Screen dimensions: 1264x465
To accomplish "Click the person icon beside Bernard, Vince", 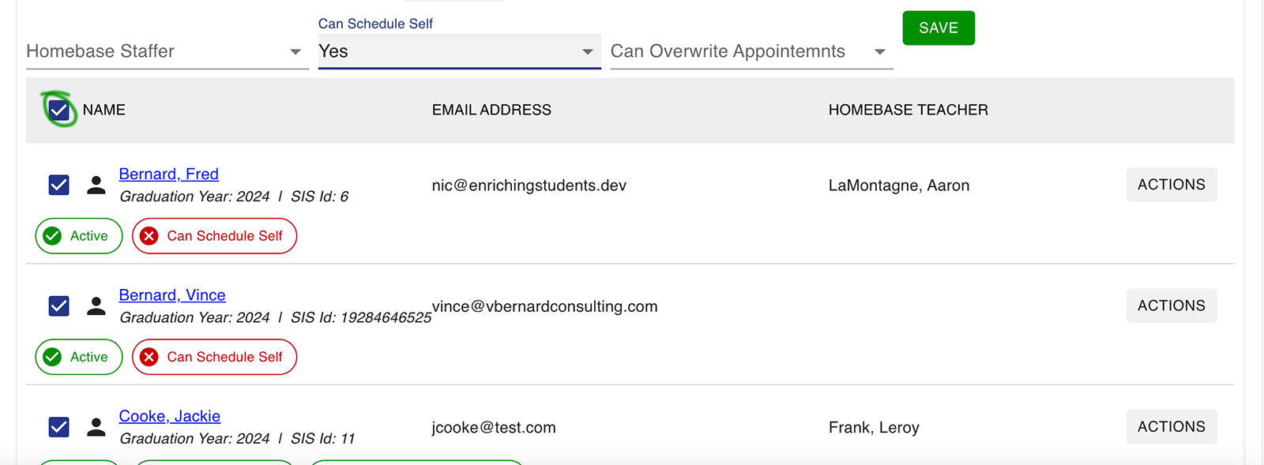I will point(96,306).
